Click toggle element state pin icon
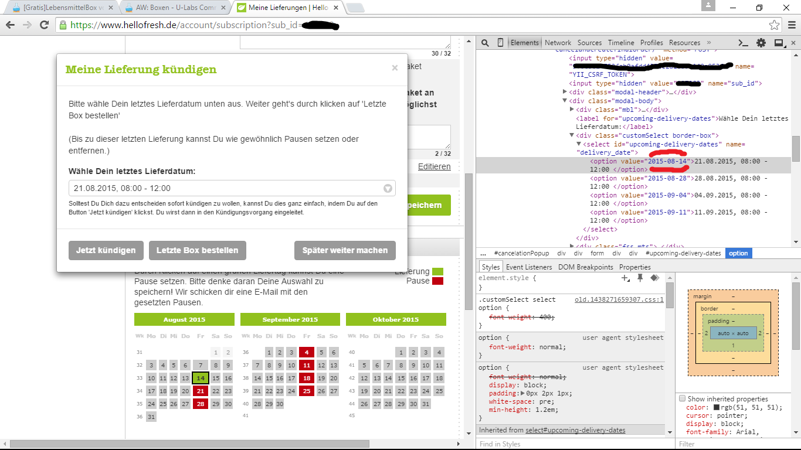The image size is (801, 450). coord(640,278)
